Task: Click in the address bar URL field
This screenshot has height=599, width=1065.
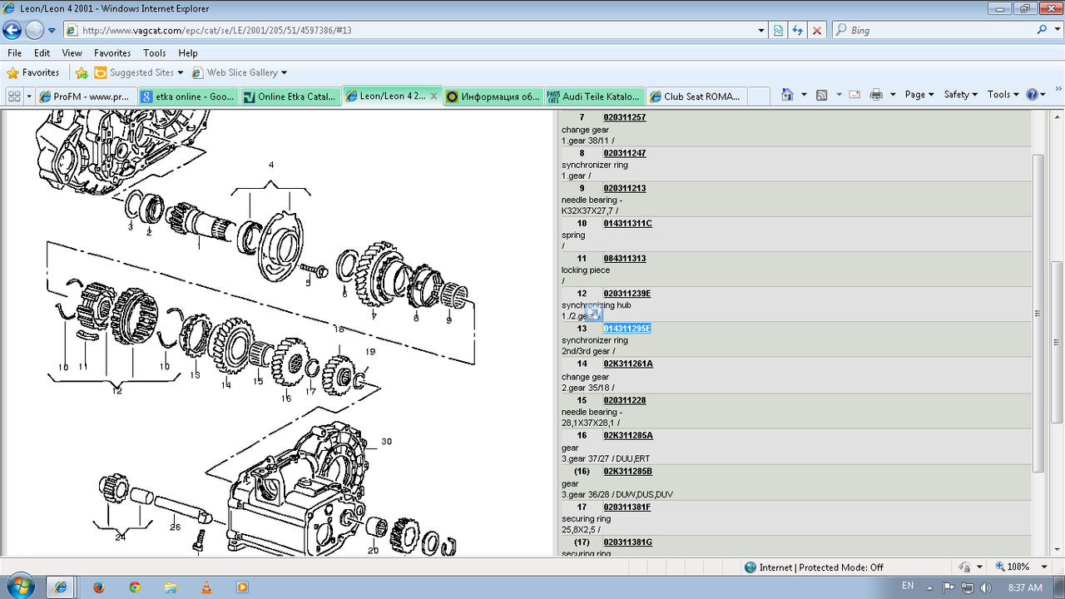Action: coord(414,30)
